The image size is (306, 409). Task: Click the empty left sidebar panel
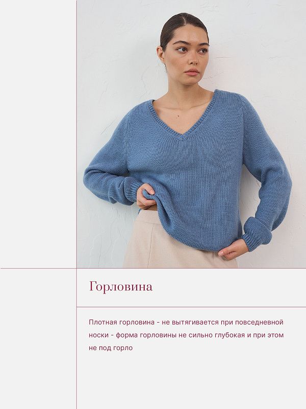click(38, 134)
